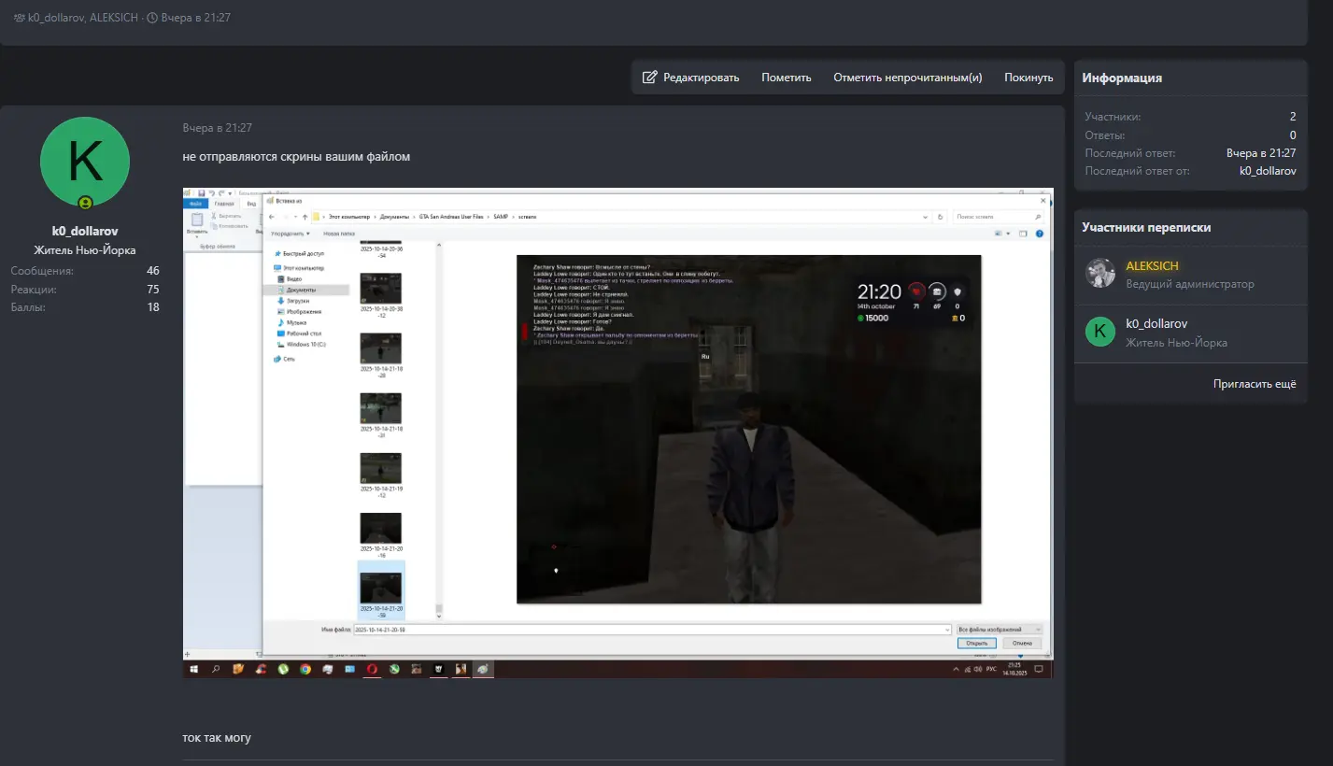1333x766 pixels.
Task: Click the post timestamp above the message text
Action: (217, 128)
